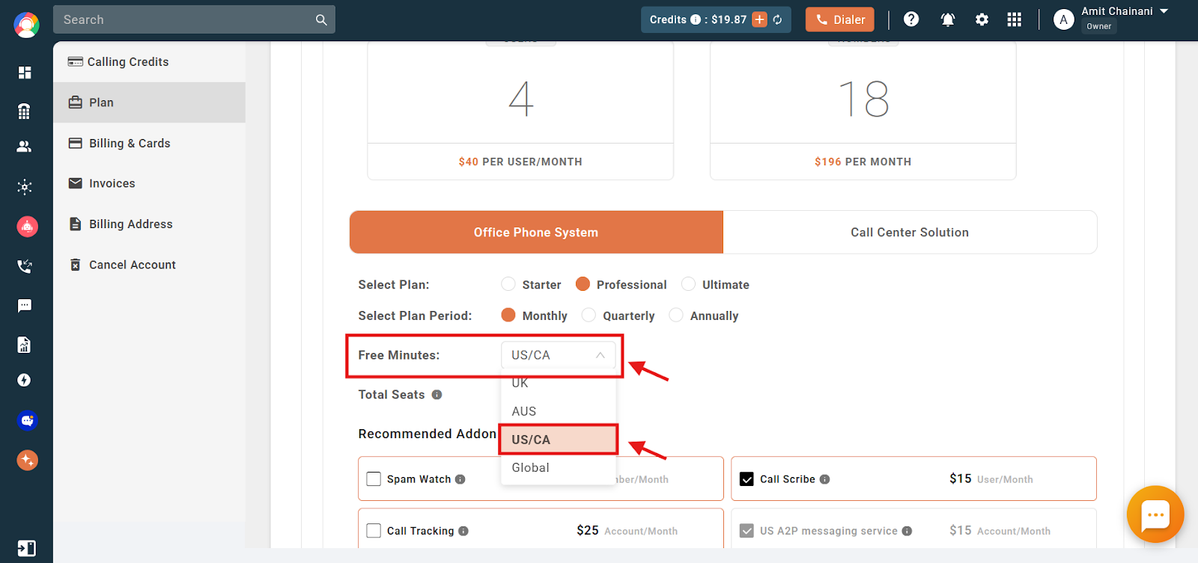The width and height of the screenshot is (1198, 563).
Task: Uncheck the Call Scribe addon checkbox
Action: [747, 479]
